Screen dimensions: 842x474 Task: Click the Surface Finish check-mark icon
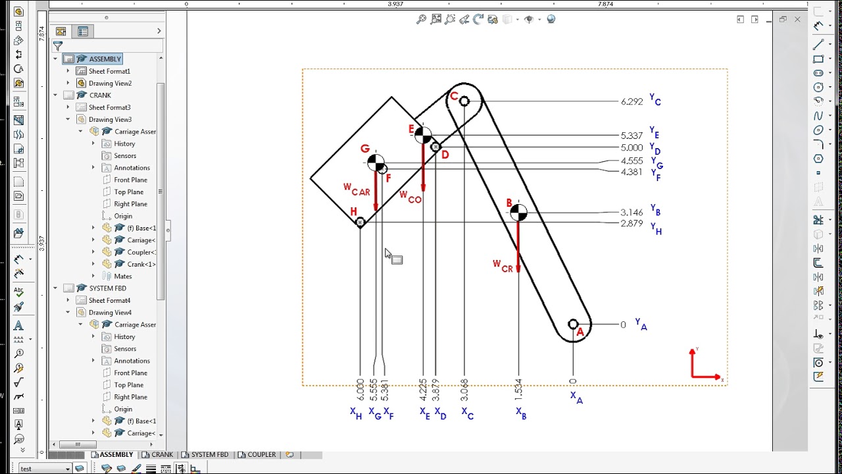18,382
